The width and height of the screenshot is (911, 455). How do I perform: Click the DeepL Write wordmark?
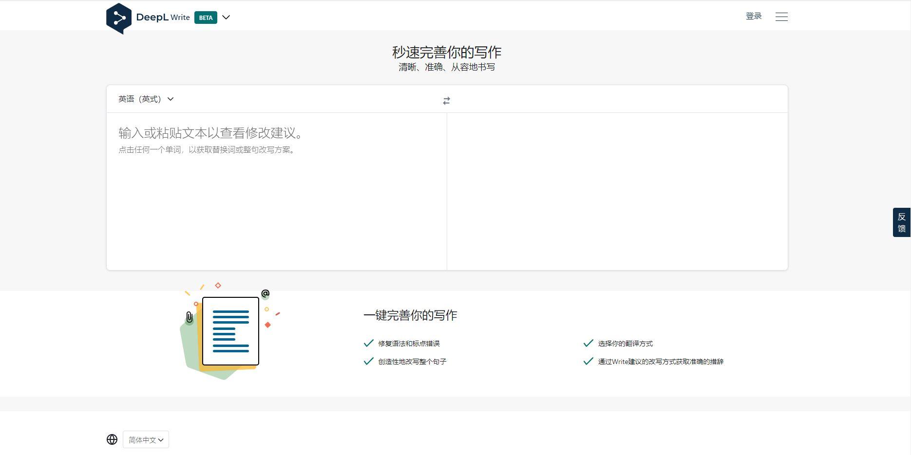coord(163,17)
